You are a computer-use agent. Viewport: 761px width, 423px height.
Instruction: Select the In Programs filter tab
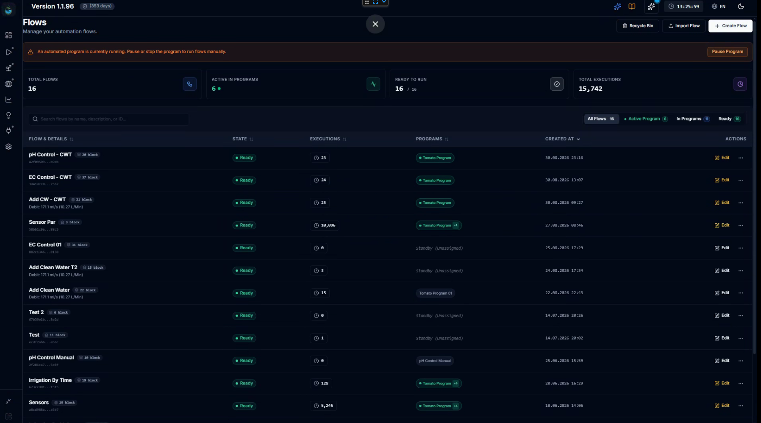click(x=693, y=119)
